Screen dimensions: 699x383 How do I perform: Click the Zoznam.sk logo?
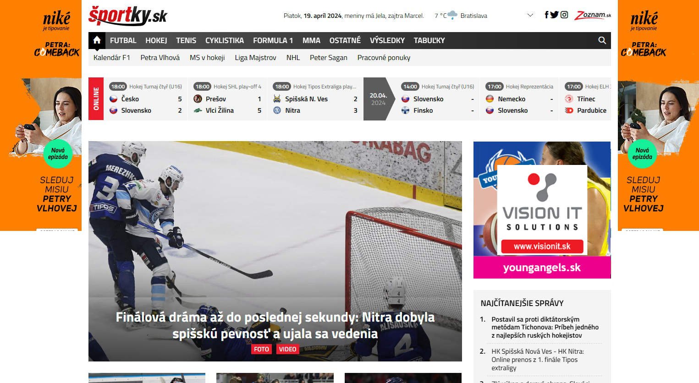tap(593, 15)
